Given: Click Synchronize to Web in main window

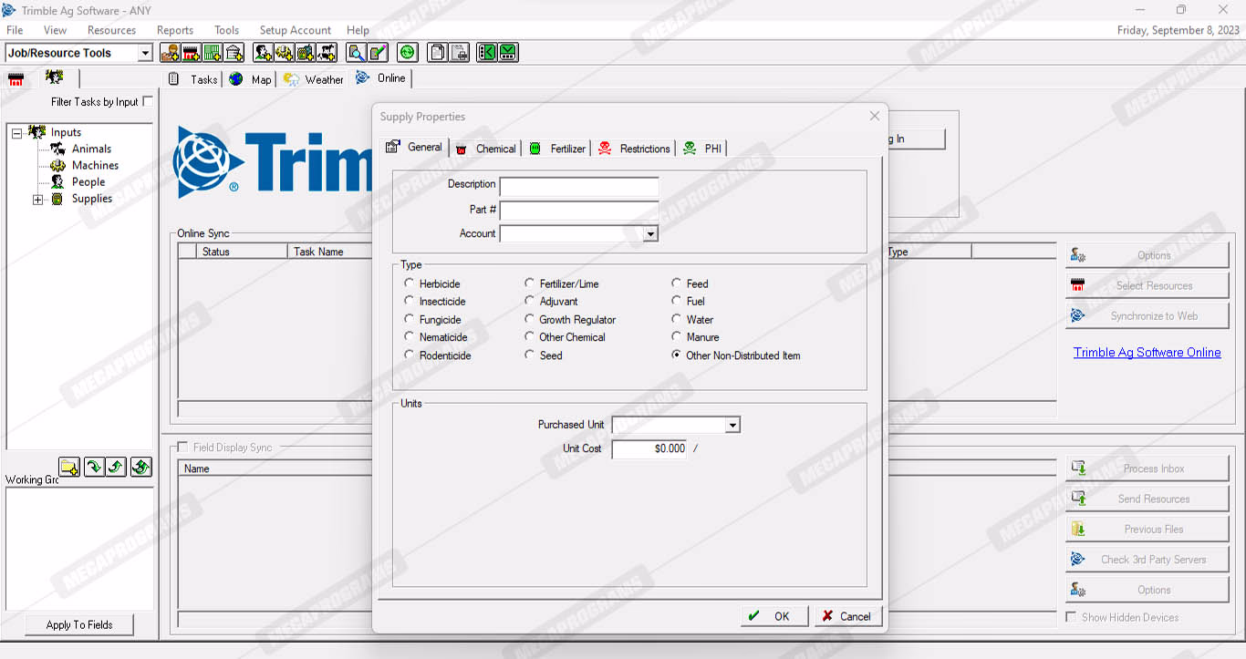Looking at the screenshot, I should point(1147,315).
